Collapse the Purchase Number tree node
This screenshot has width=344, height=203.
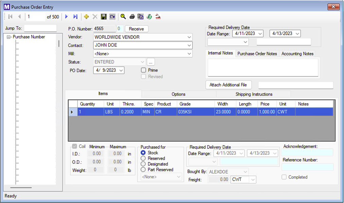pos(9,37)
